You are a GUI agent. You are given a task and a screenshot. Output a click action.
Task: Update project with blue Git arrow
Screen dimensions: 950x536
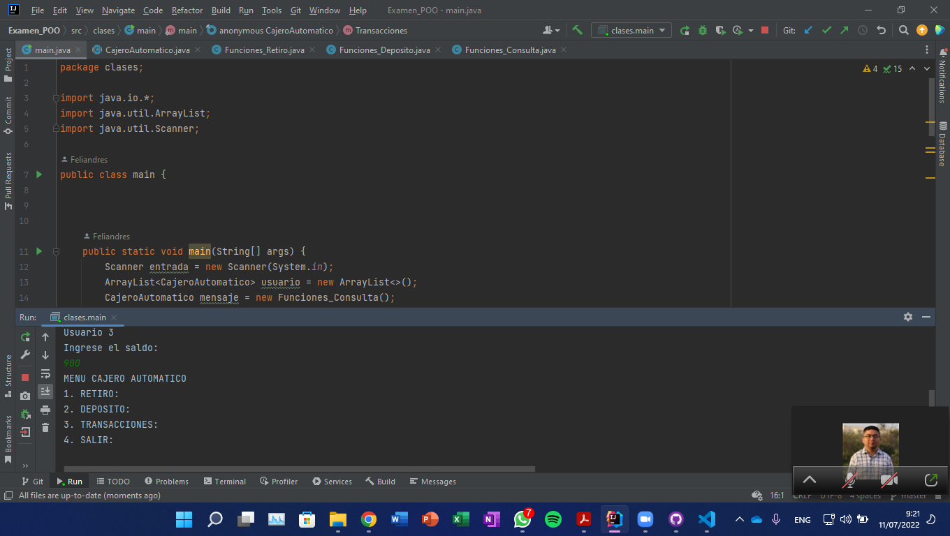click(x=809, y=30)
